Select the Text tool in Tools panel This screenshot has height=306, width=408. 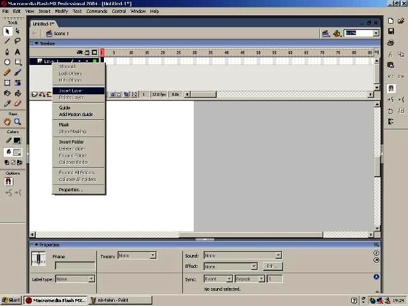coord(17,52)
